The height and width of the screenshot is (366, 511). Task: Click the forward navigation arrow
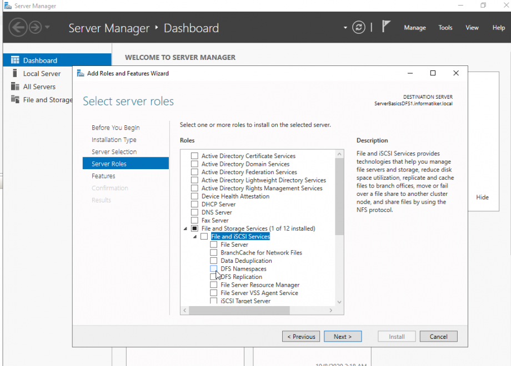(x=34, y=27)
